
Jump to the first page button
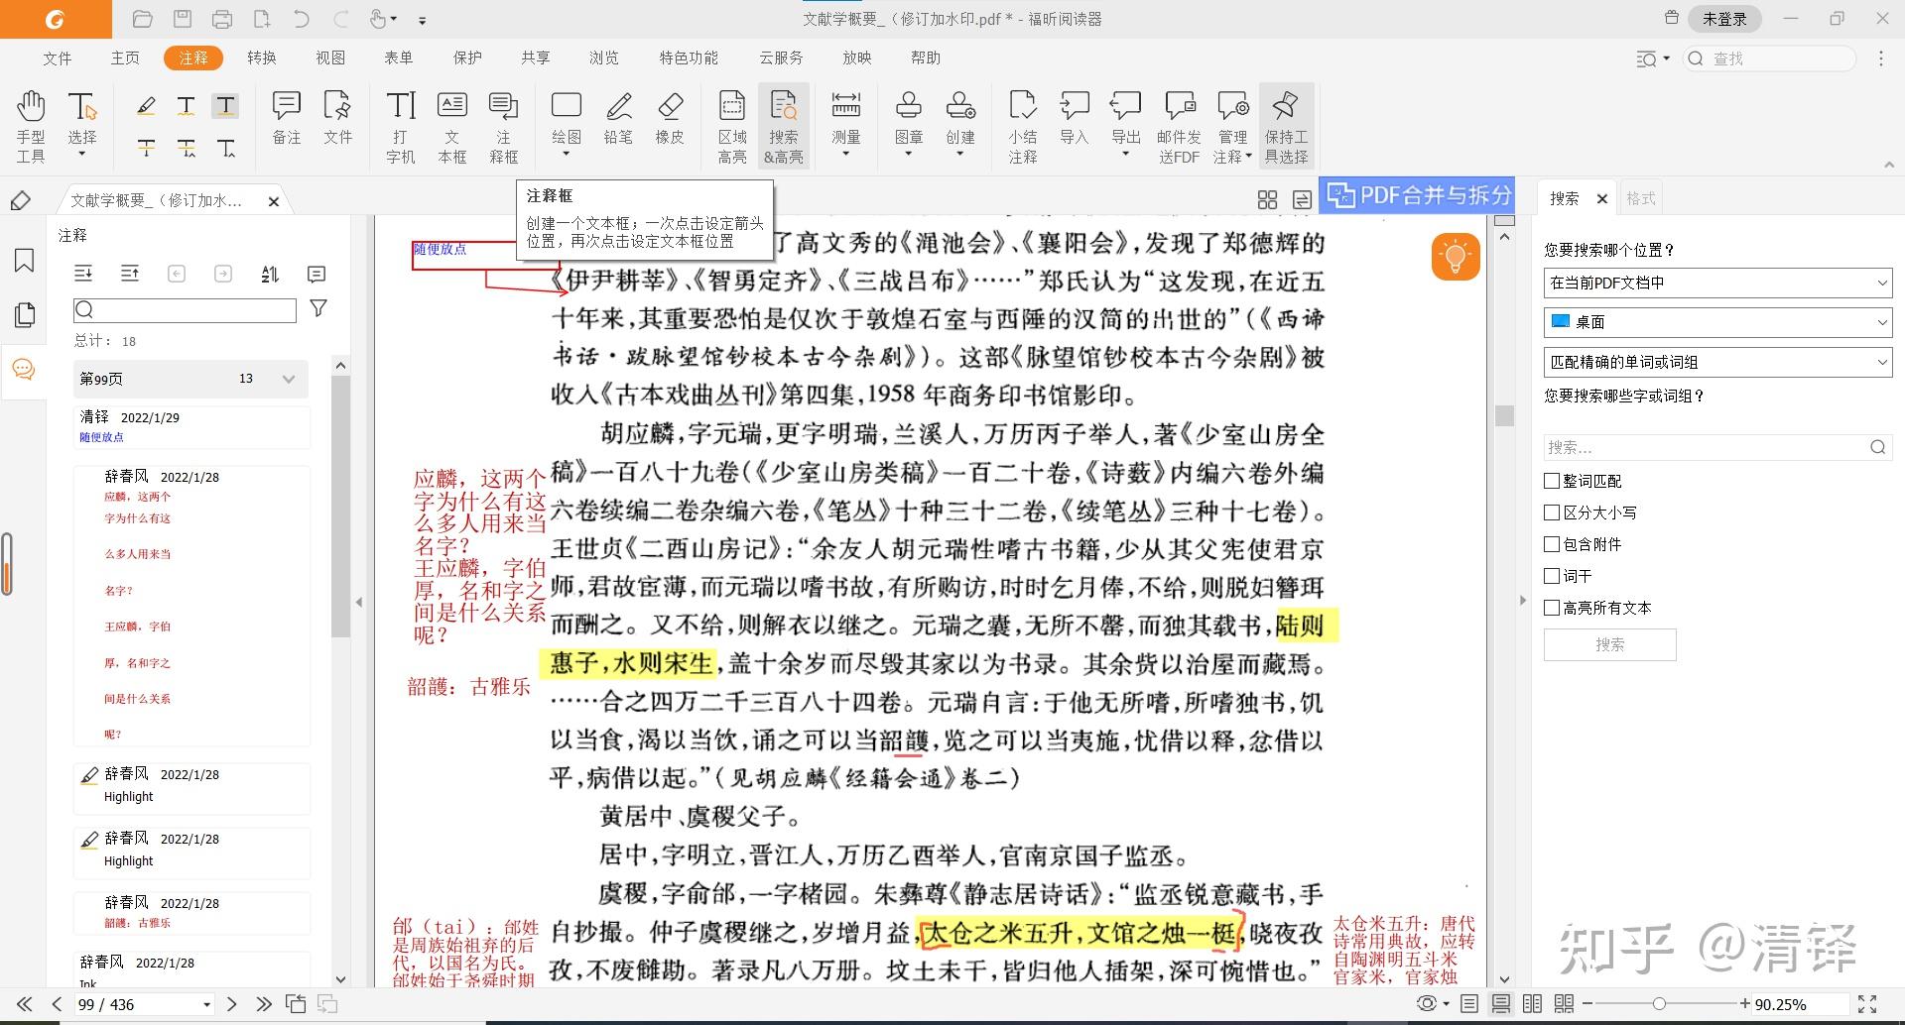(24, 1004)
